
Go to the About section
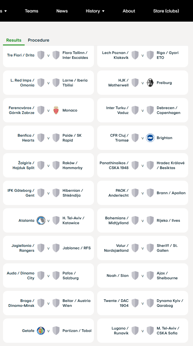click(129, 11)
